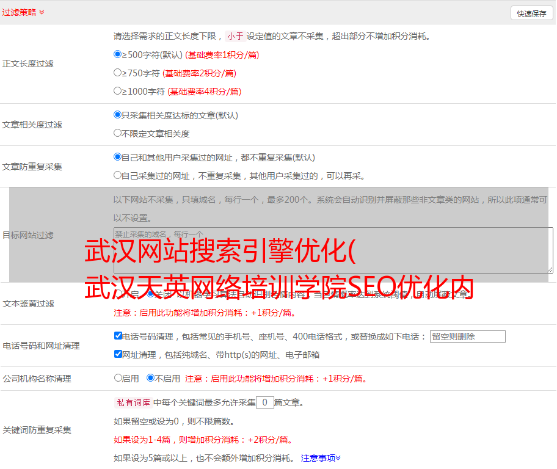Click the 留空则删除 replacement phone field
The image size is (557, 469).
point(467,336)
